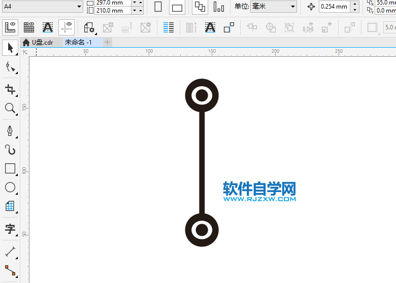Decrease nudge distance 0.254 mm
The height and width of the screenshot is (283, 396).
[x=355, y=10]
